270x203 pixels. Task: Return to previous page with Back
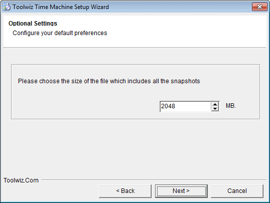[125, 191]
